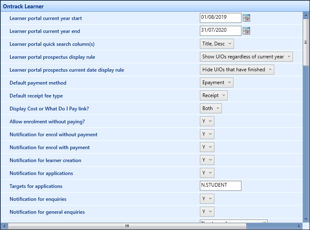Select 'Notification for learner creation' label
The image size is (310, 230).
click(45, 160)
